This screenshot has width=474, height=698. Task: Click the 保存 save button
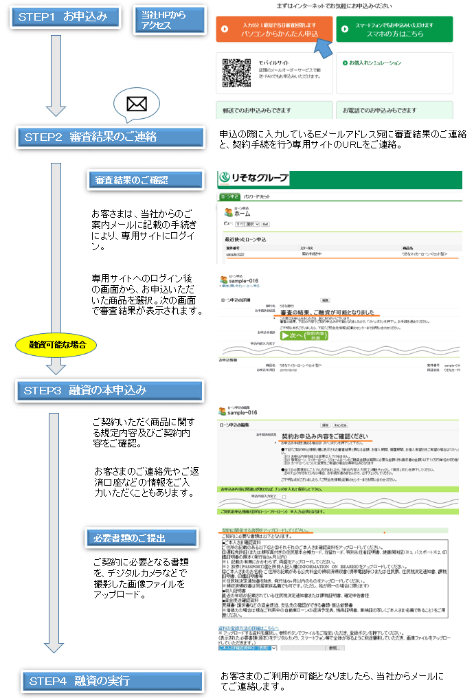[x=325, y=425]
